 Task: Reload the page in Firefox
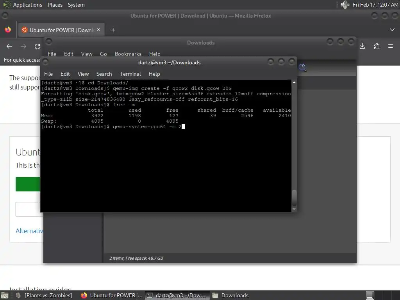coord(37,46)
